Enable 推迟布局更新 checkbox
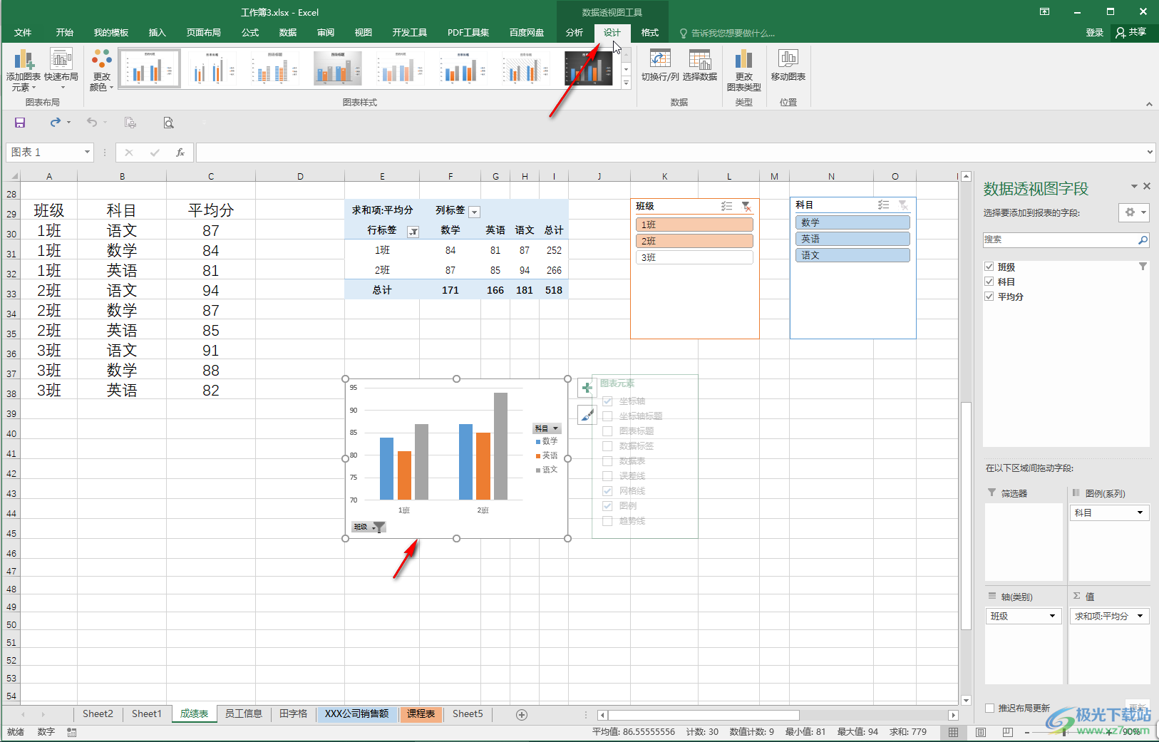1159x742 pixels. pos(989,708)
